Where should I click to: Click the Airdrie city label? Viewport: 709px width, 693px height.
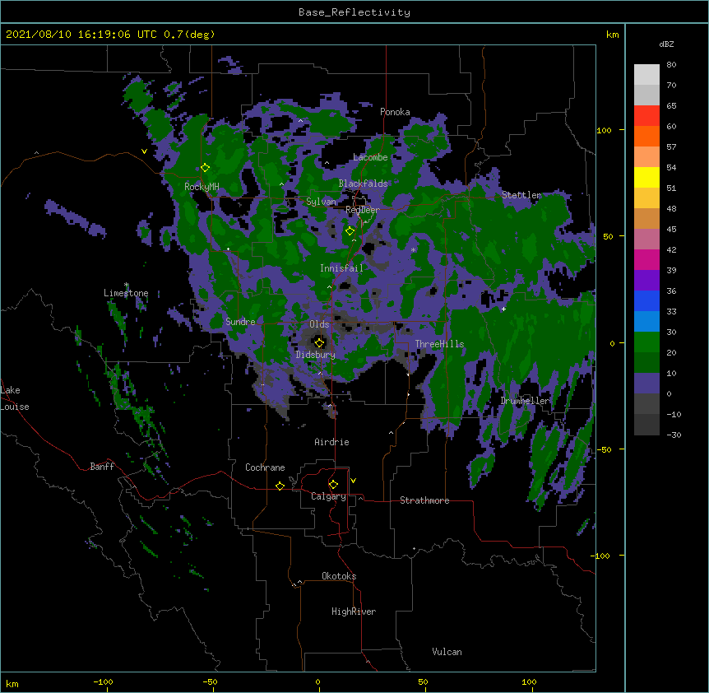pos(331,442)
